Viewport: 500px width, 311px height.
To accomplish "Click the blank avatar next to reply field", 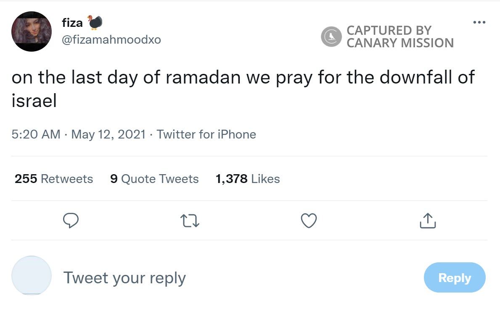I will click(31, 276).
